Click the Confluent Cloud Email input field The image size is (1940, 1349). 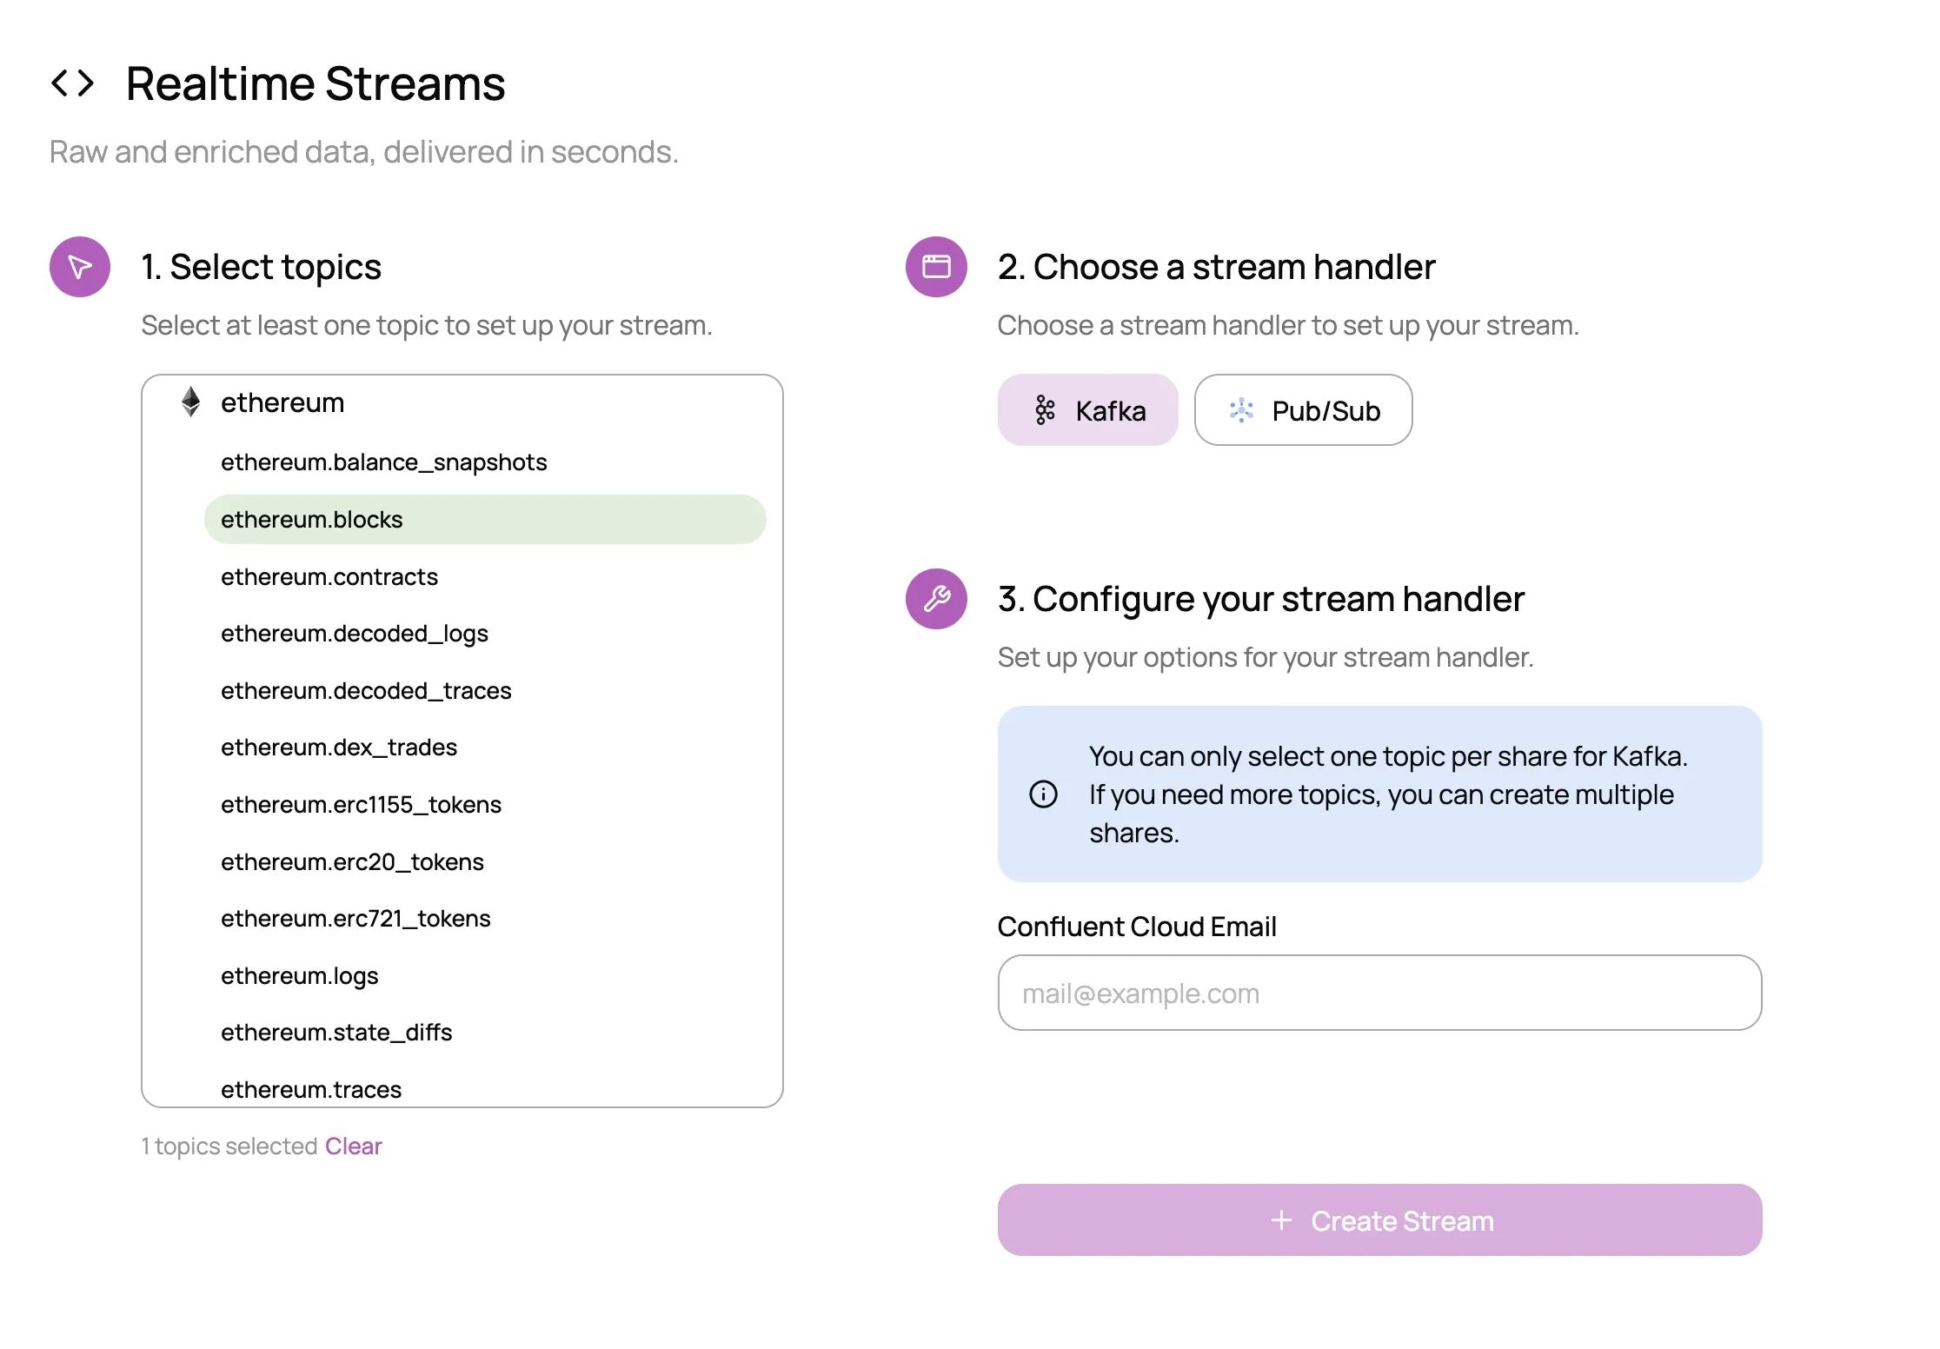coord(1379,993)
